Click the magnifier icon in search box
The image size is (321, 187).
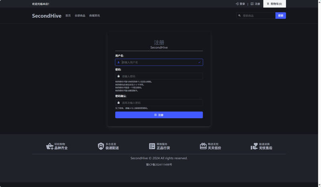coord(239,16)
